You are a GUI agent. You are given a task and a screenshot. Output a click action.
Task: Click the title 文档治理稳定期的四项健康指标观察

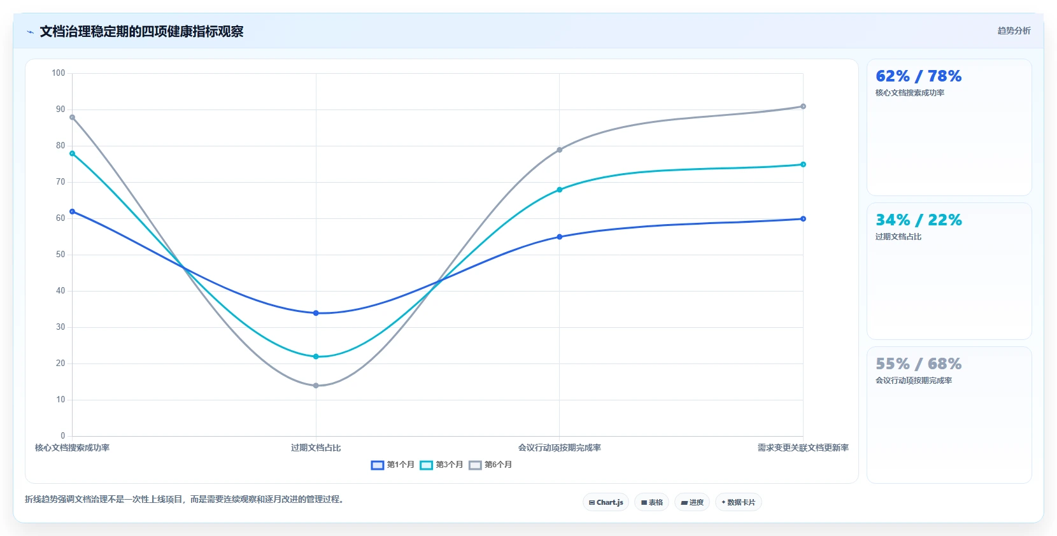click(x=141, y=32)
